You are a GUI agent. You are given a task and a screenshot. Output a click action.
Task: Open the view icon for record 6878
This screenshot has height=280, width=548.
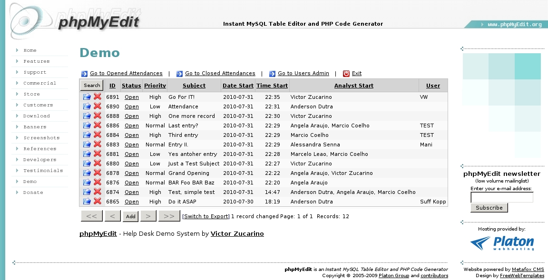click(87, 173)
